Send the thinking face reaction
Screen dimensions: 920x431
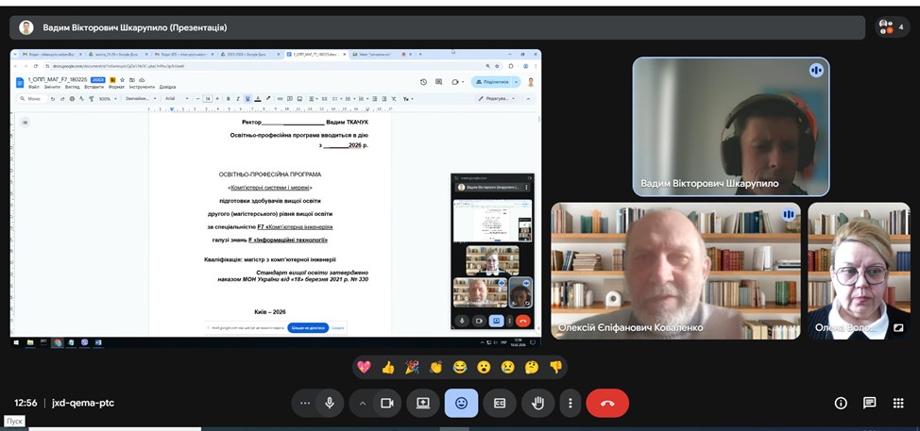click(x=532, y=367)
